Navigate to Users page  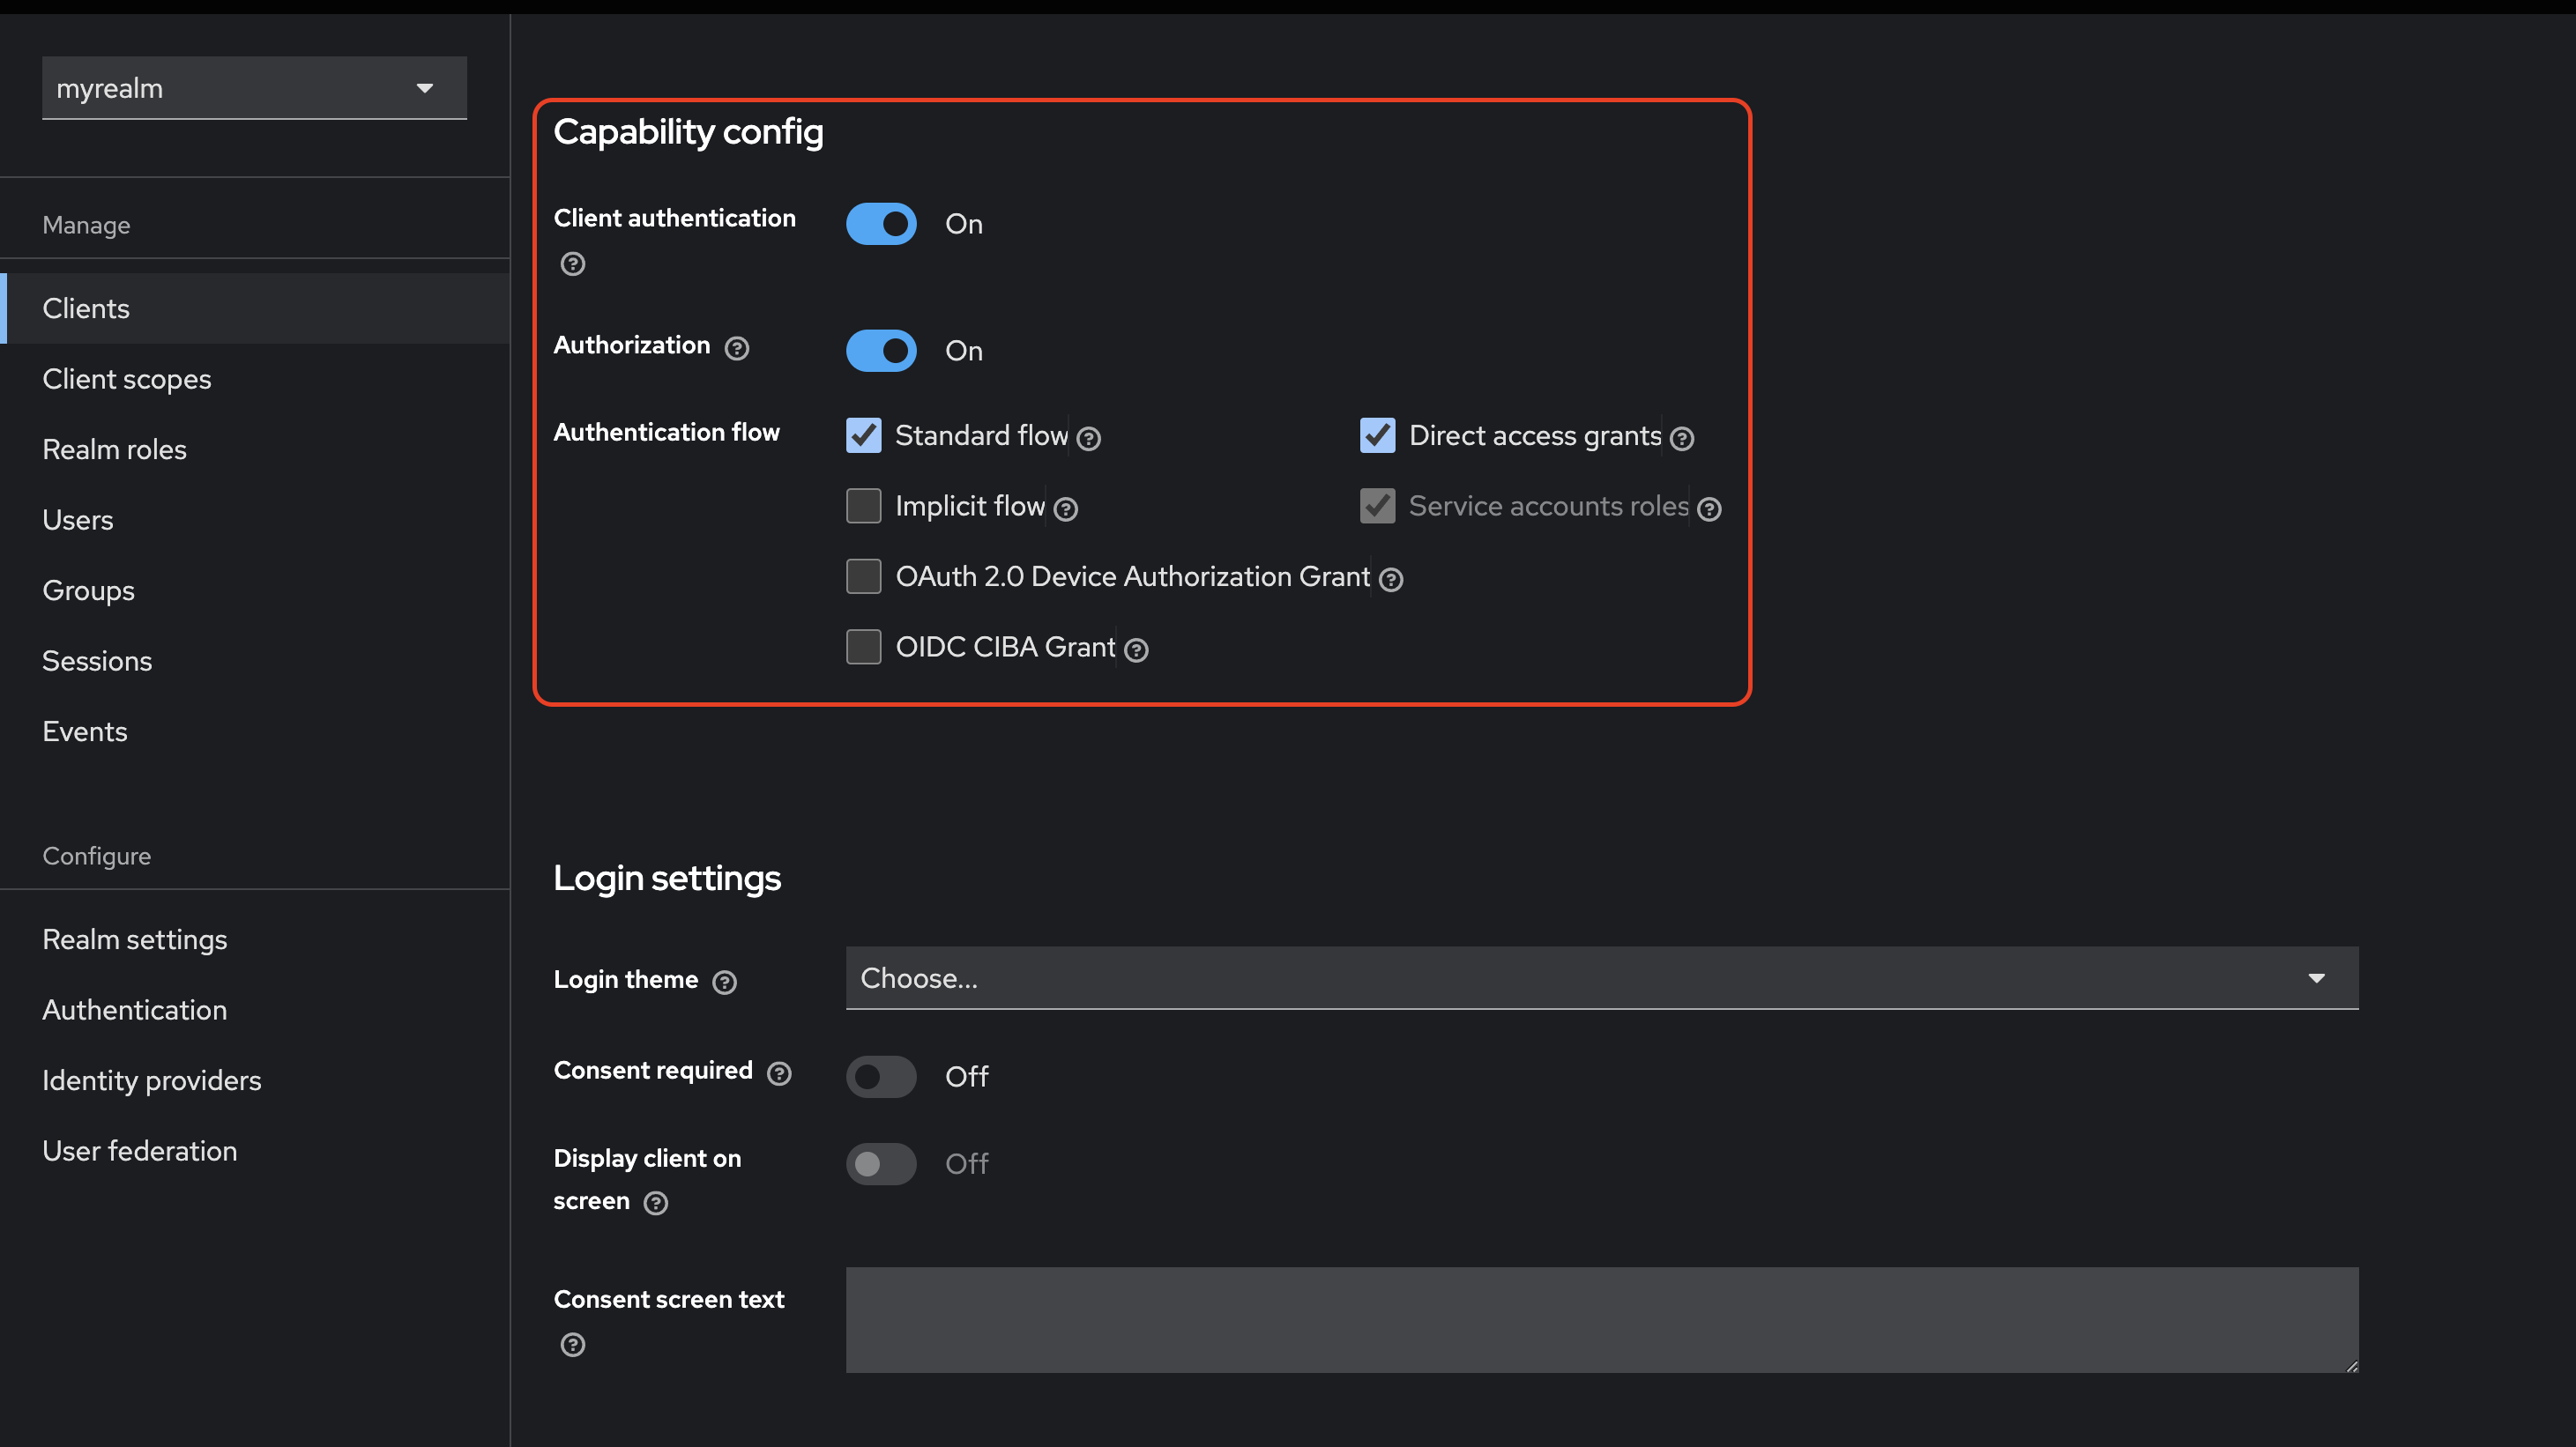pyautogui.click(x=255, y=520)
